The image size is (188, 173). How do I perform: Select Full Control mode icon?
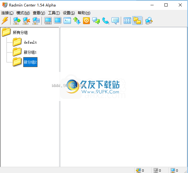click(x=48, y=21)
